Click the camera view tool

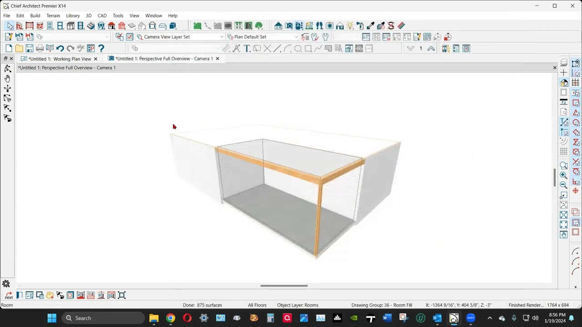point(289,26)
